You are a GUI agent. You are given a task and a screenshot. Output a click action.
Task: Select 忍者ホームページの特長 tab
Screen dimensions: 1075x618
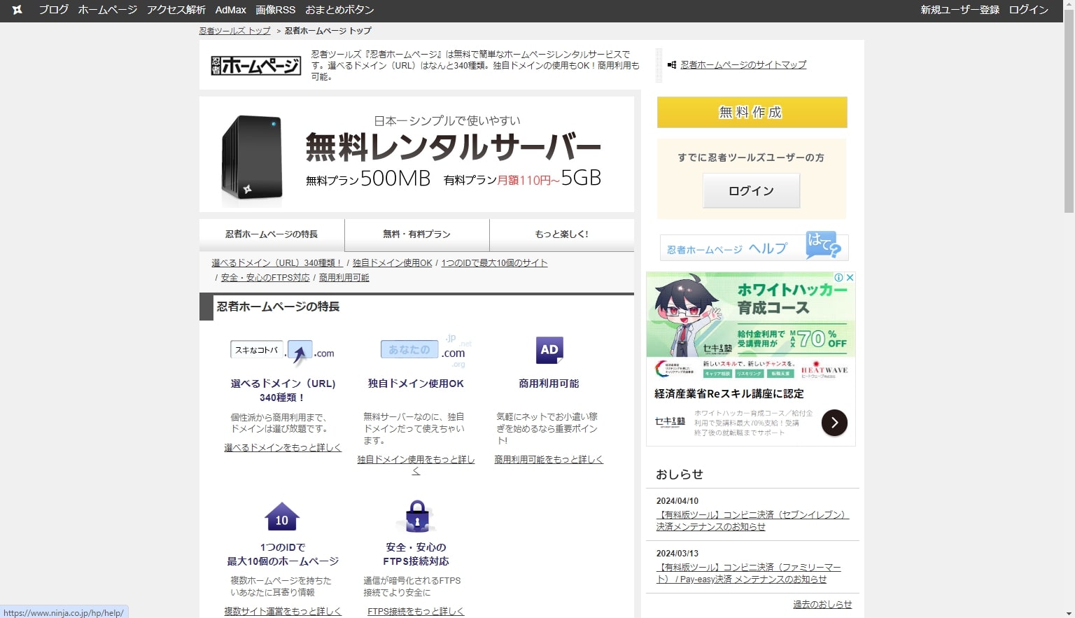pos(272,234)
